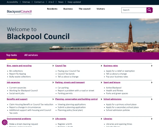
Task: Expand the Council Tax chevron
Action: pos(101,66)
